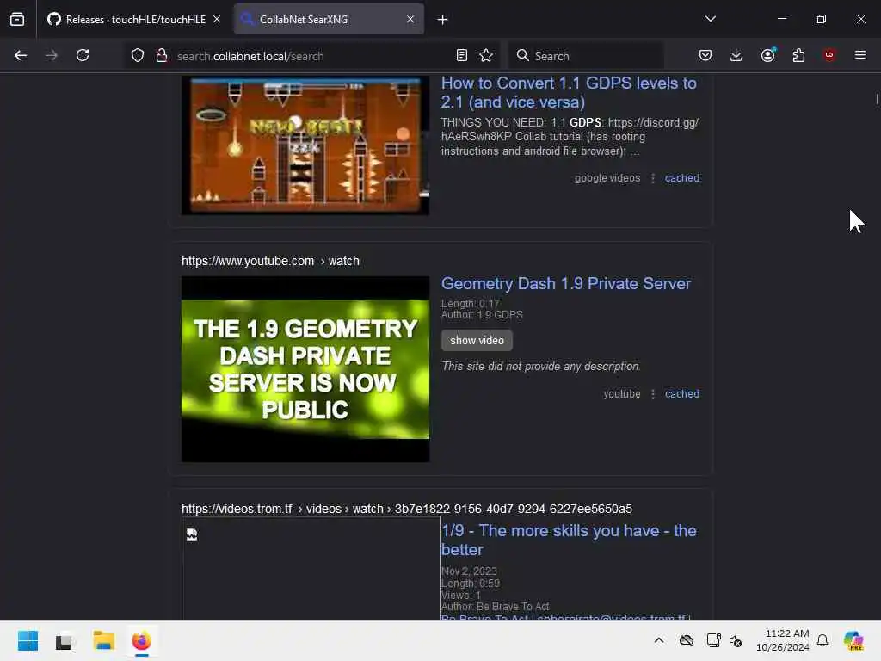Reload the current page
This screenshot has height=661, width=881.
pos(83,56)
